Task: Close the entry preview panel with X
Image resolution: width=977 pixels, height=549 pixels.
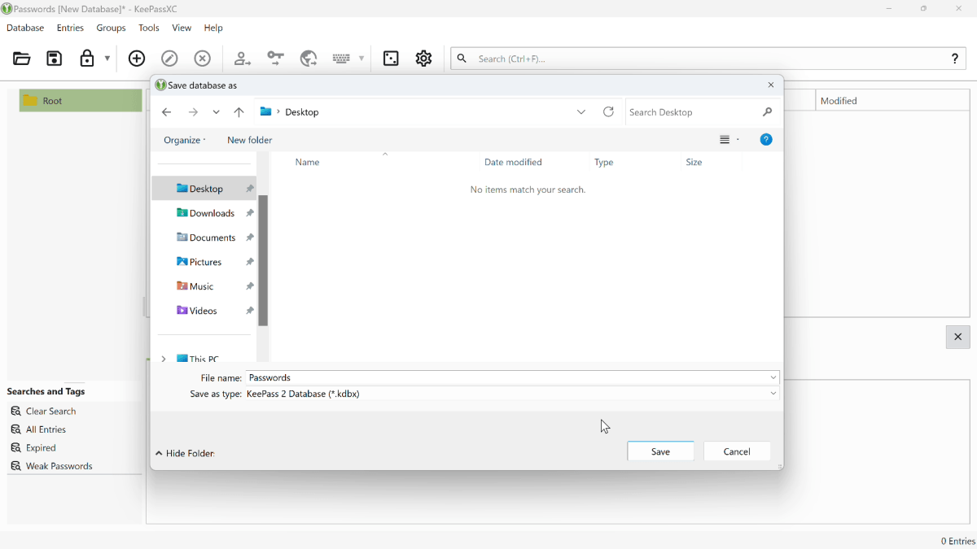Action: (x=958, y=338)
